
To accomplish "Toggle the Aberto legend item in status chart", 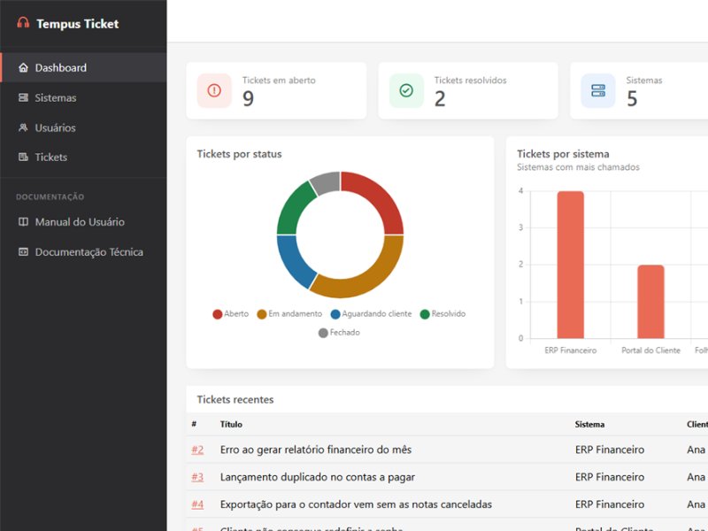I will tap(230, 314).
